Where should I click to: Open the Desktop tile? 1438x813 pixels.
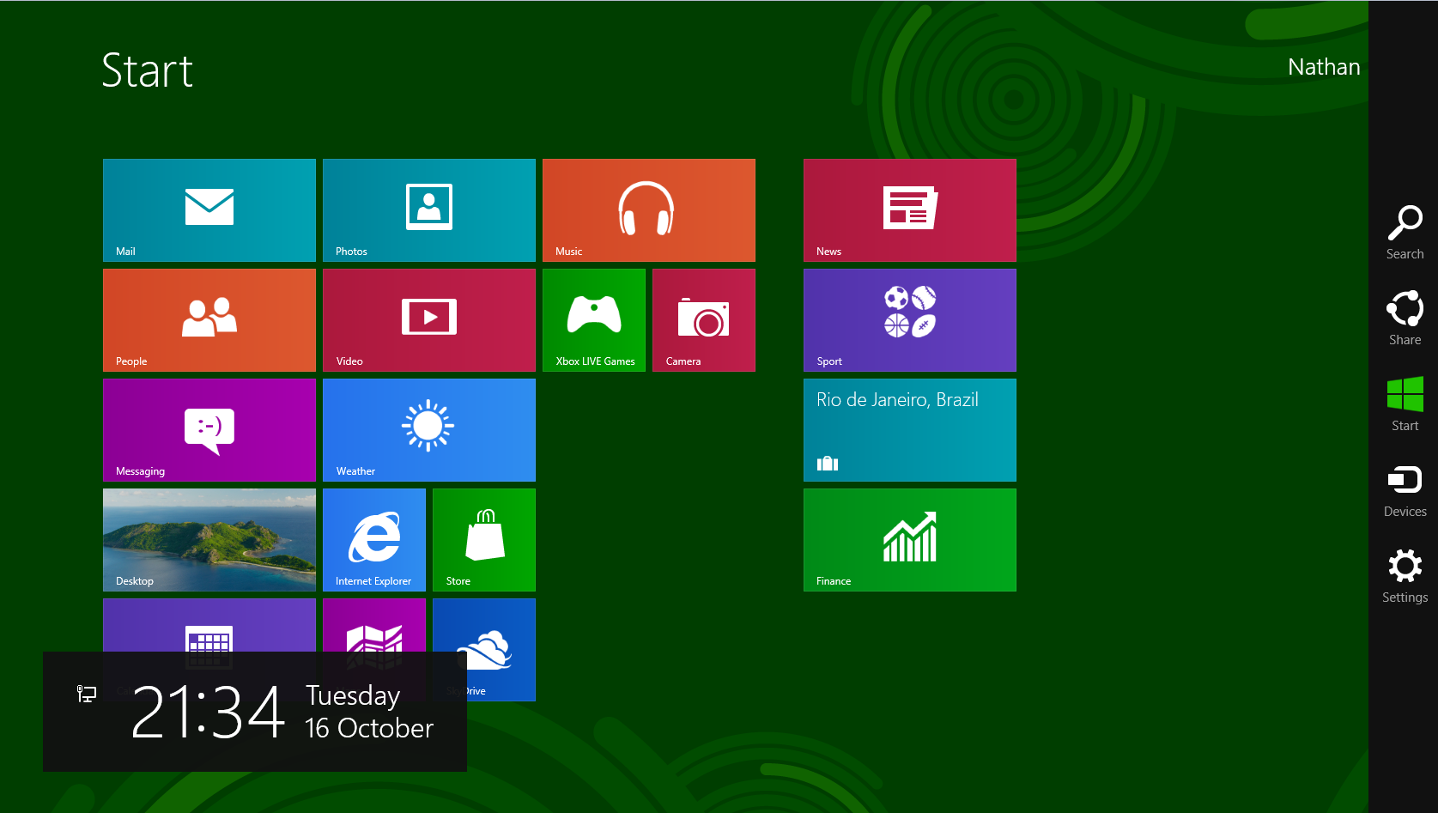[209, 540]
